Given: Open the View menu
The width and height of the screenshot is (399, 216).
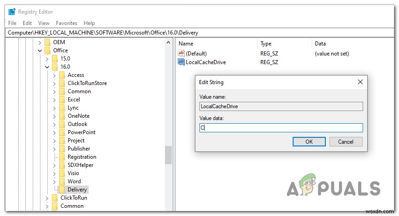Looking at the screenshot, I should point(44,23).
